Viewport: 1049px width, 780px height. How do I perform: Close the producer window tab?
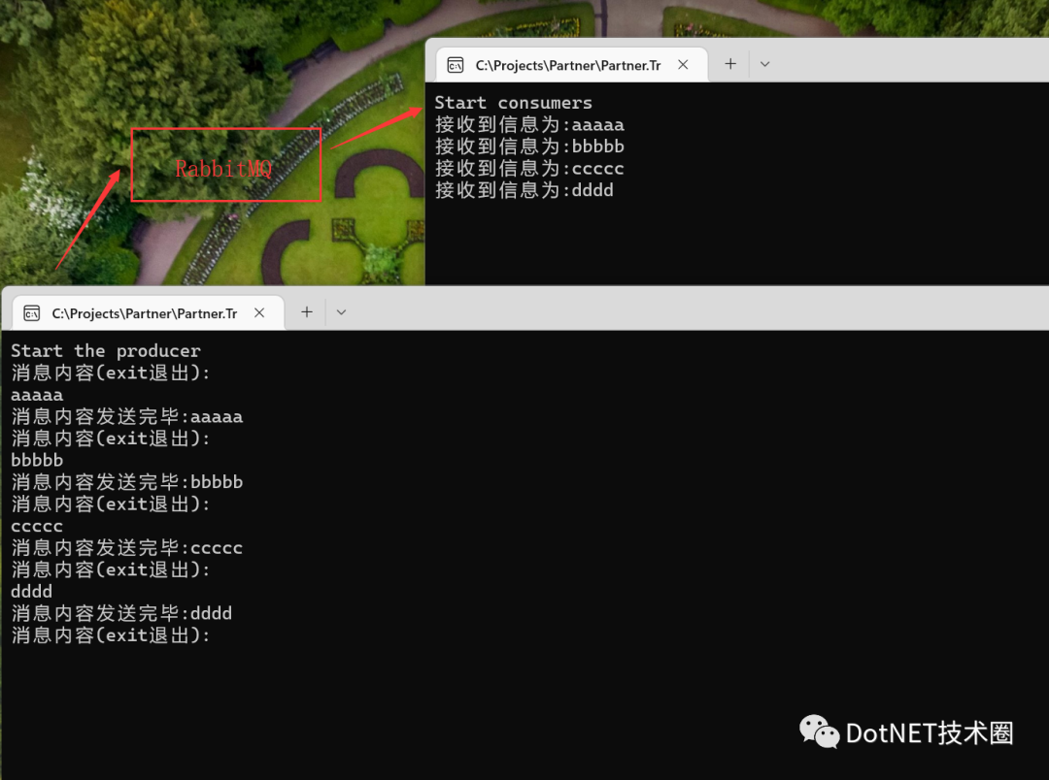259,312
